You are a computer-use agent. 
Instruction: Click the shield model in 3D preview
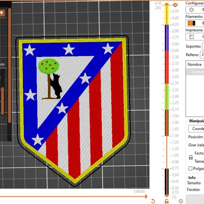(x=73, y=111)
